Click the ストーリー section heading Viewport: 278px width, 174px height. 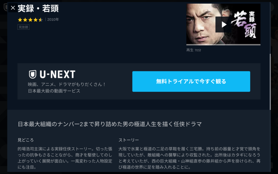click(129, 140)
